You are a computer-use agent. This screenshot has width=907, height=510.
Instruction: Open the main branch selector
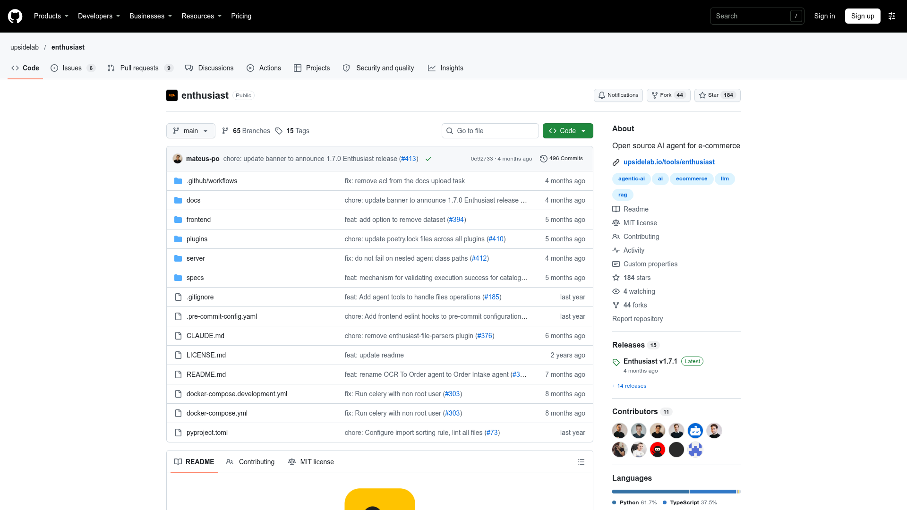191,131
